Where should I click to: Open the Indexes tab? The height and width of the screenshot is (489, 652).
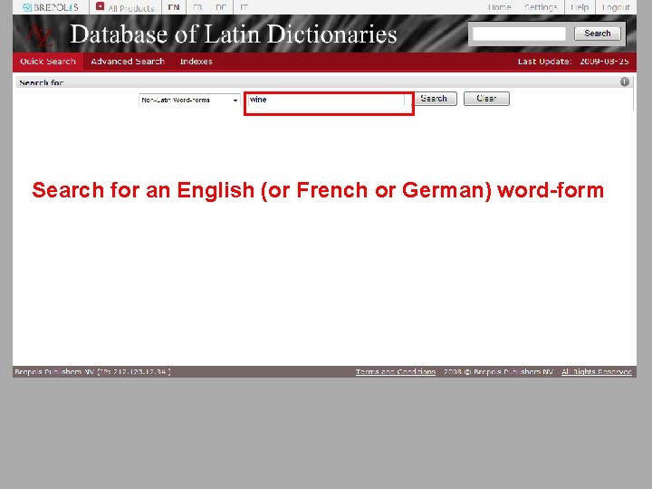(x=196, y=62)
